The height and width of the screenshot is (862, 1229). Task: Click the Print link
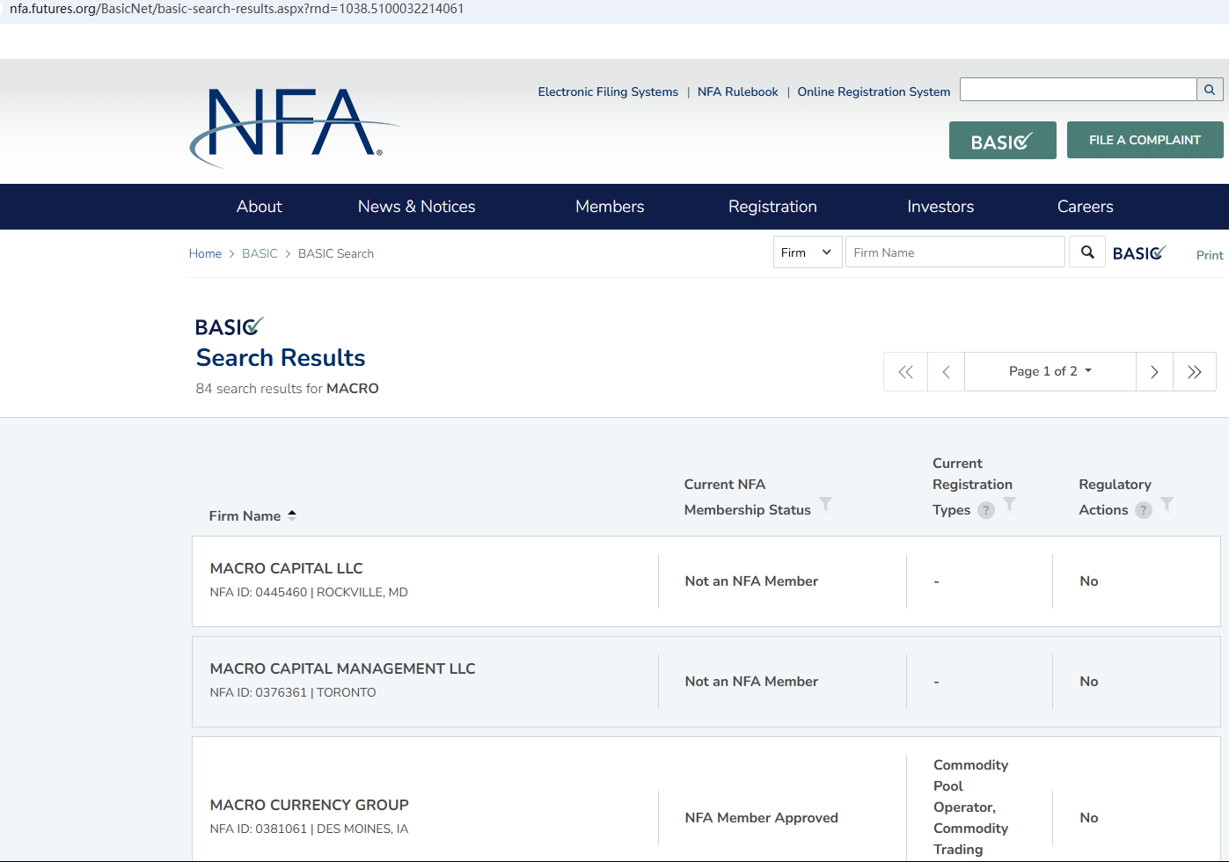tap(1209, 255)
